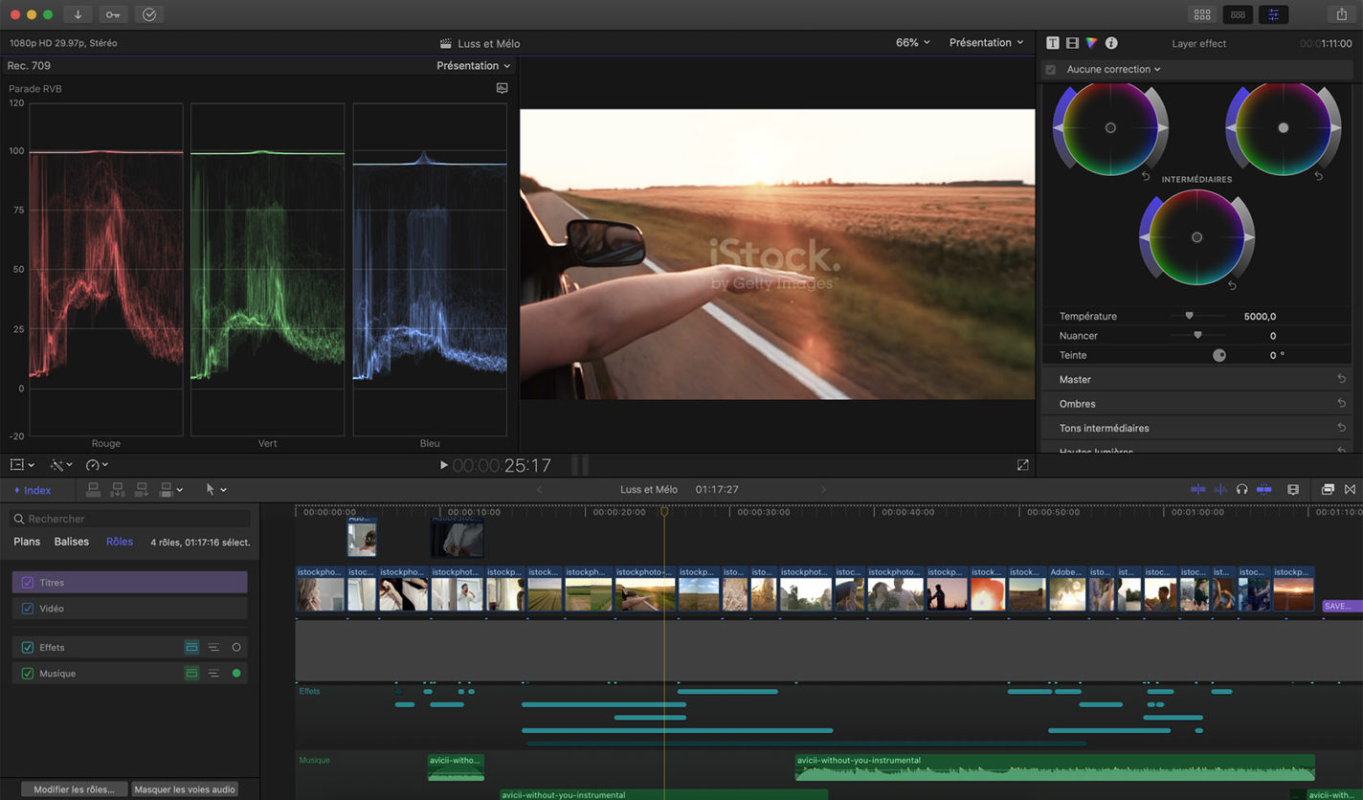Toggle the Vidéo role checkbox
The height and width of the screenshot is (800, 1363).
[x=29, y=608]
